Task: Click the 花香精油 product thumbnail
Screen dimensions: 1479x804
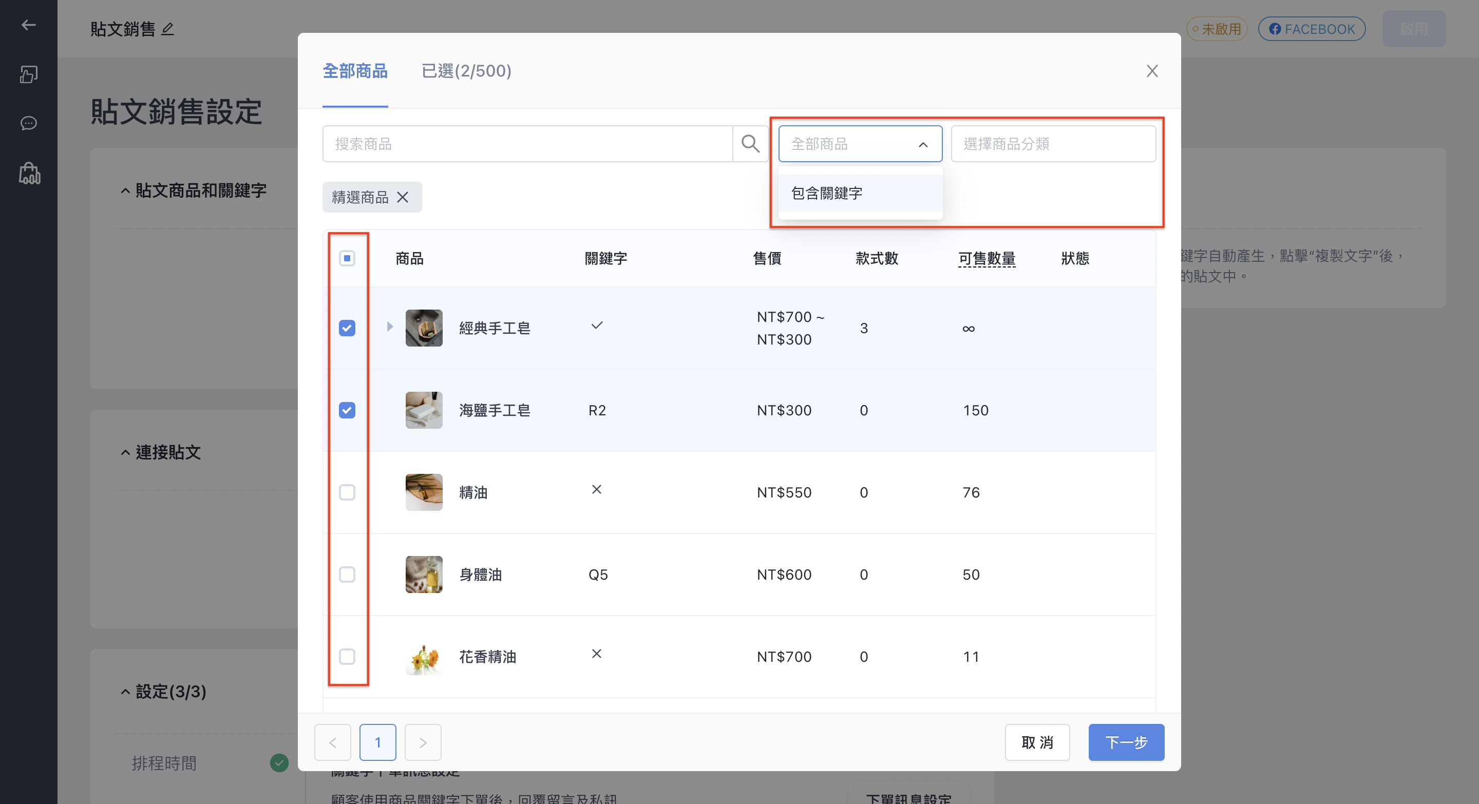Action: 424,657
